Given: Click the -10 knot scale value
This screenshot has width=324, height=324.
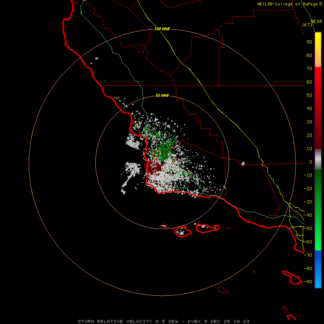Looking at the screenshot, I should tap(308, 175).
